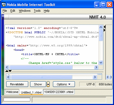The image size is (114, 105).
Task: Click the Show button
Action: click(38, 84)
